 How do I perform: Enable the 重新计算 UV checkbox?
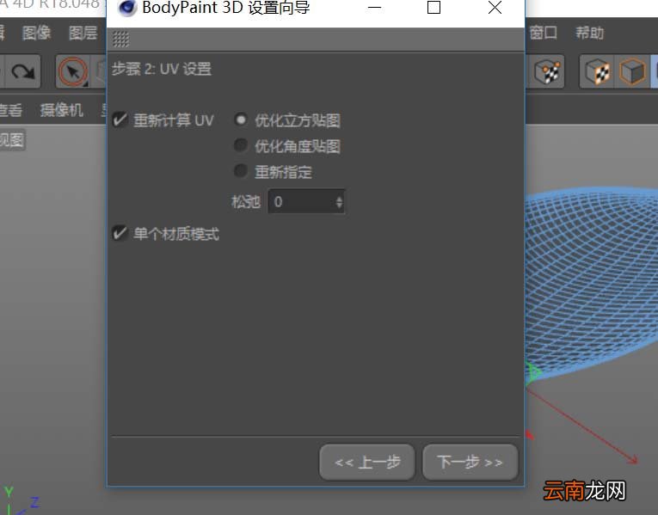pos(120,120)
